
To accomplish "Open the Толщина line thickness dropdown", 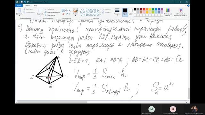I will point(117,12).
